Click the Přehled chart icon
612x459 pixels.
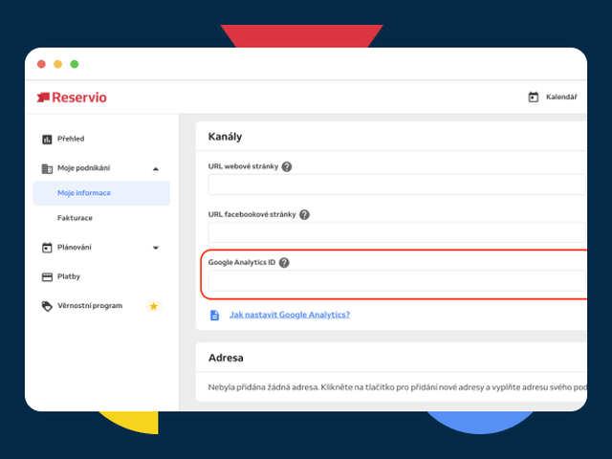[x=47, y=139]
